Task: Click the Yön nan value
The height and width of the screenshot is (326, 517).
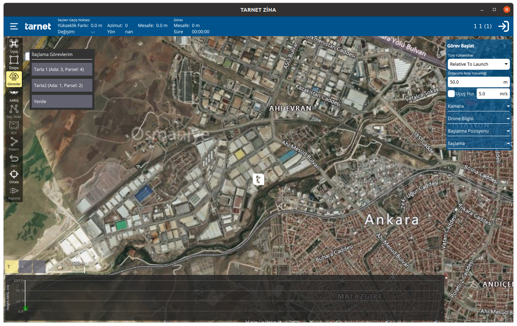Action: 129,32
